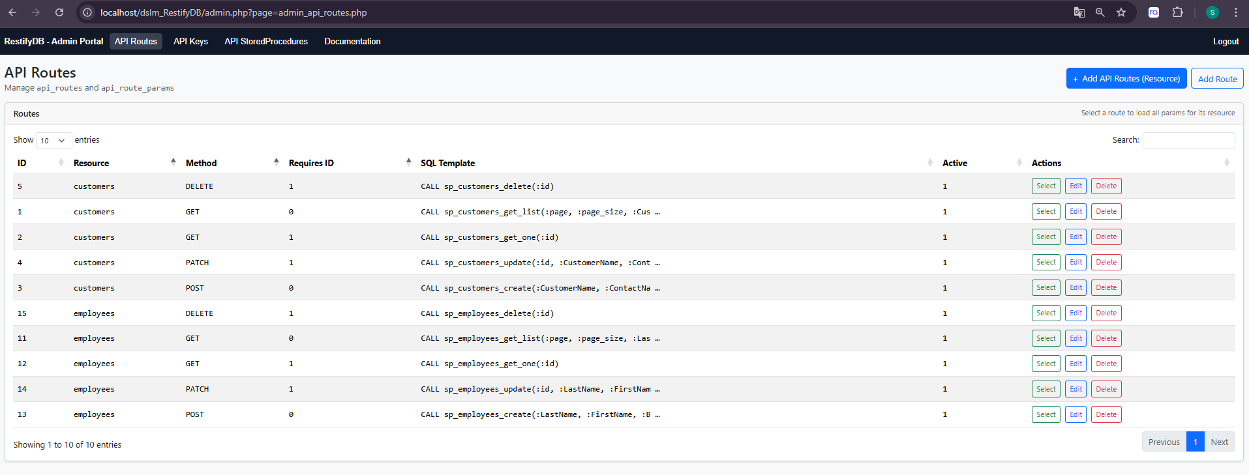Image resolution: width=1249 pixels, height=475 pixels.
Task: Focus the Search input field
Action: tap(1188, 141)
